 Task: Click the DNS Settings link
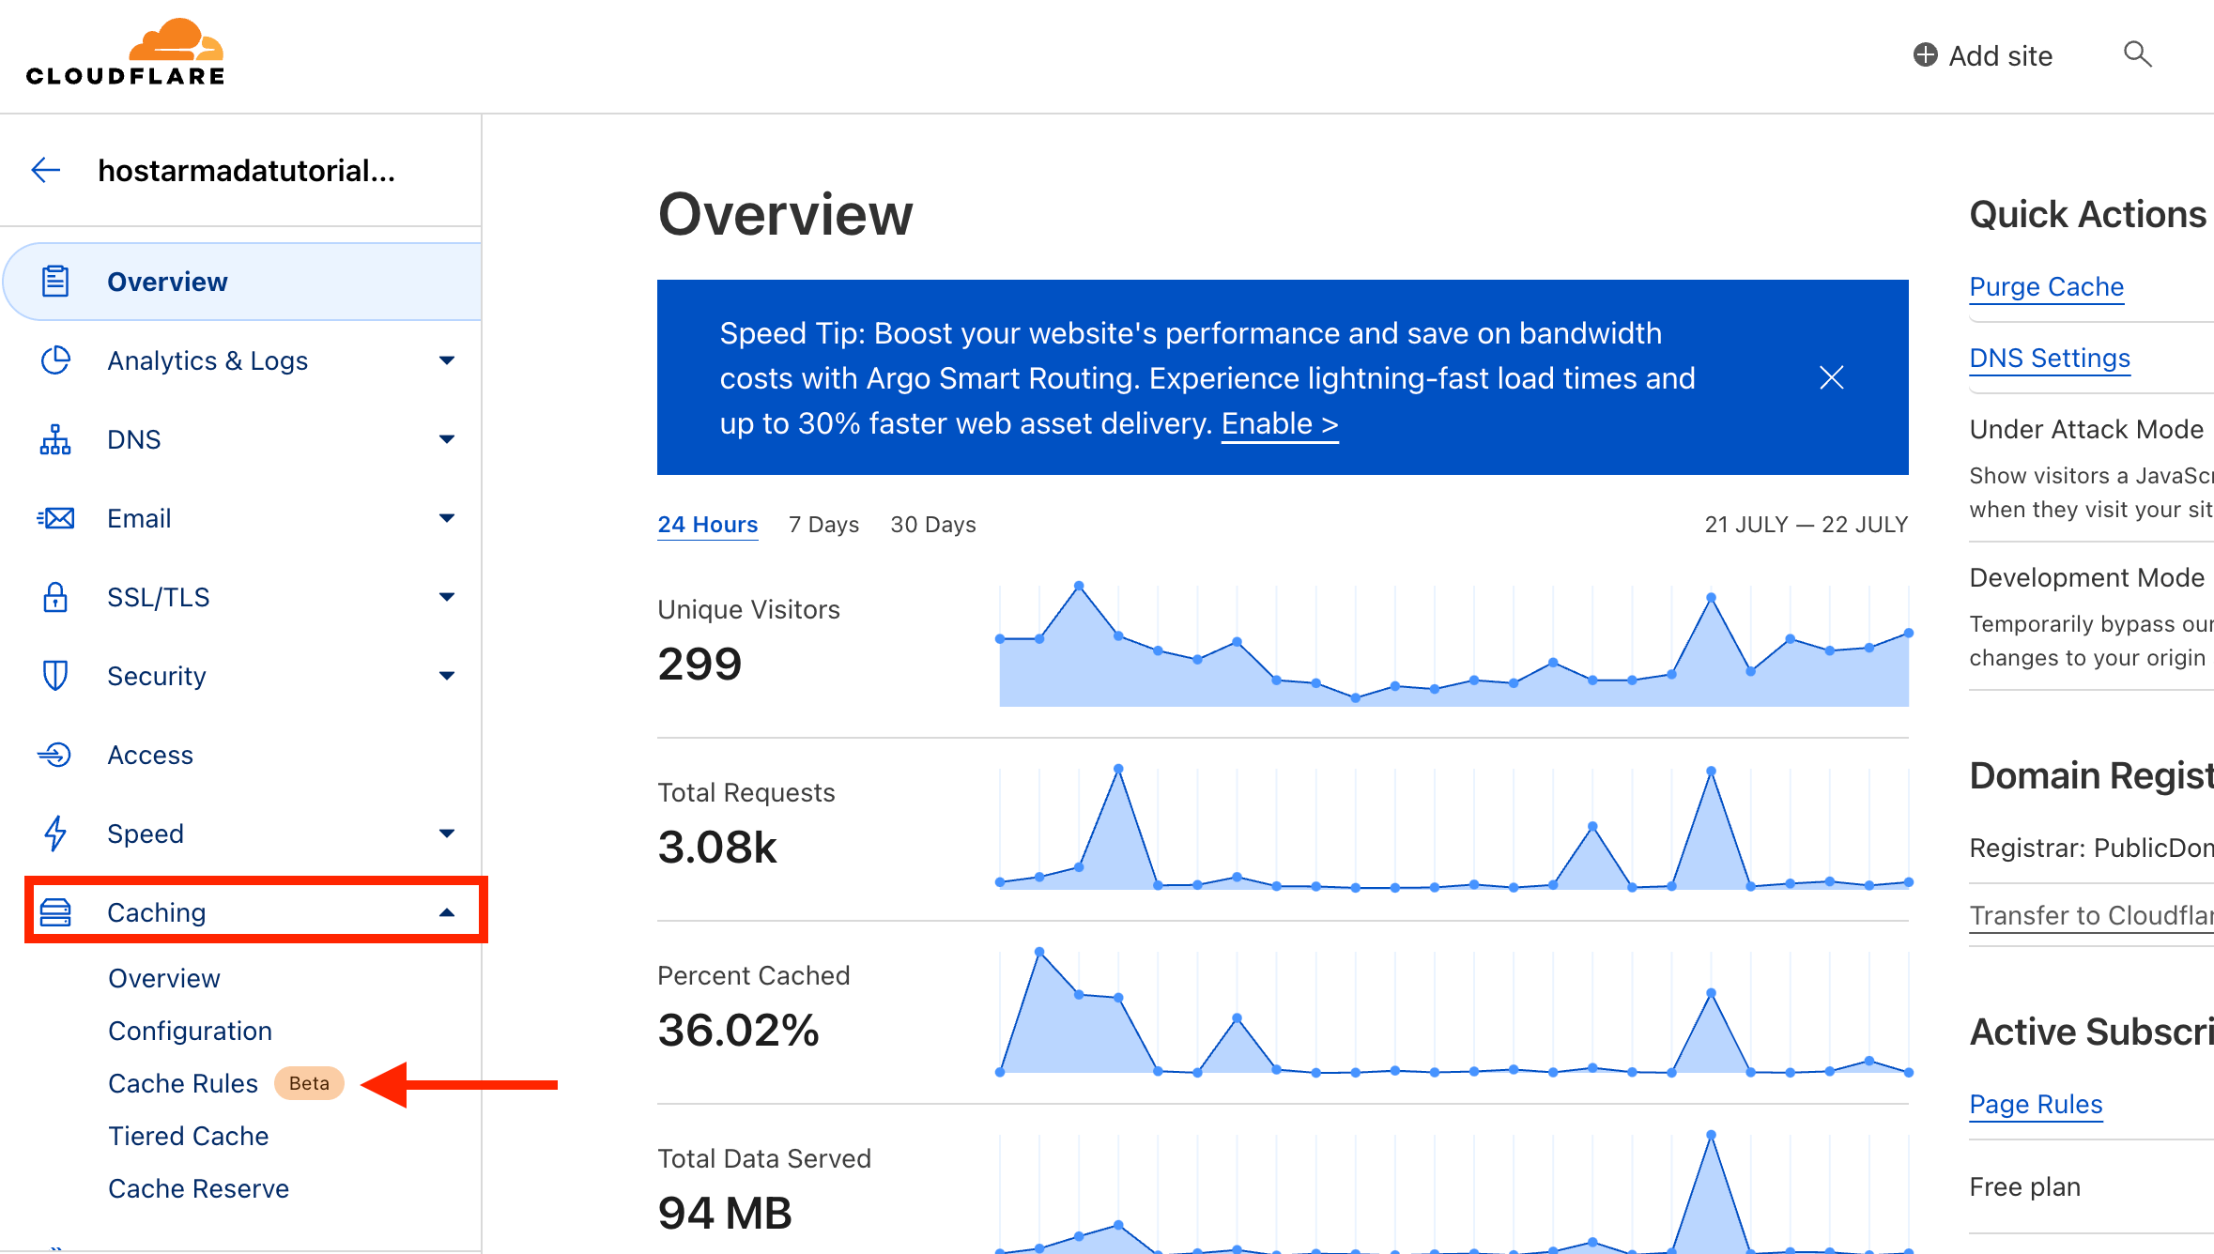click(2050, 358)
